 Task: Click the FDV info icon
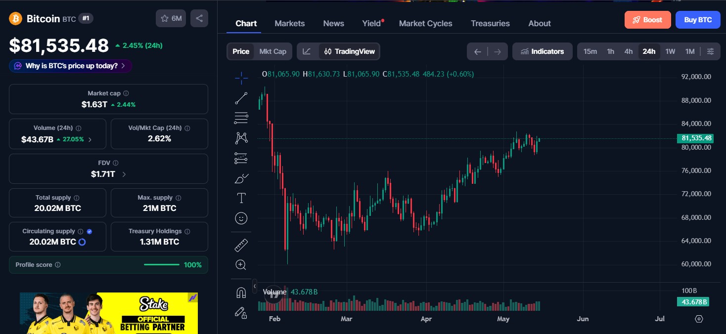(x=116, y=163)
